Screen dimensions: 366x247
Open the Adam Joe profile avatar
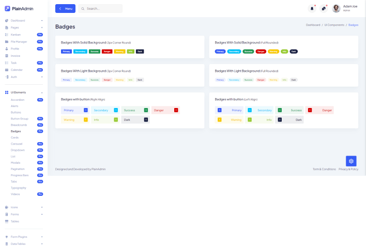pos(336,8)
